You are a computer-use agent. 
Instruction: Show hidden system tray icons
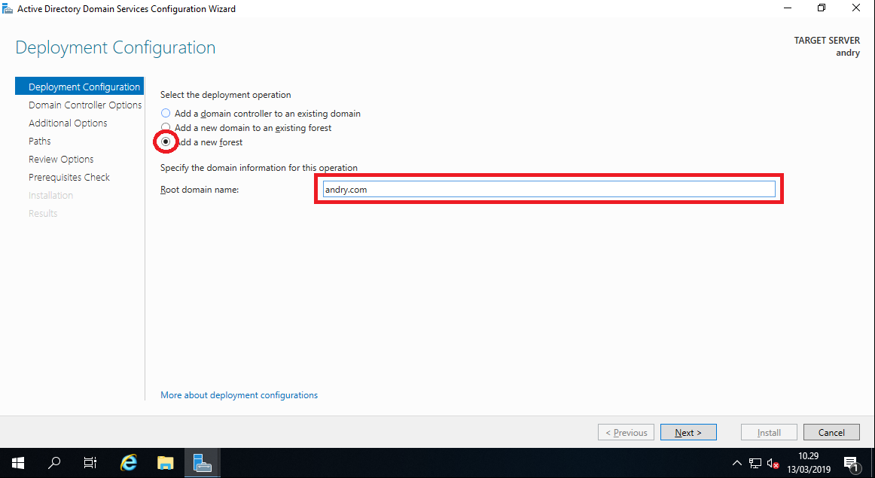736,463
